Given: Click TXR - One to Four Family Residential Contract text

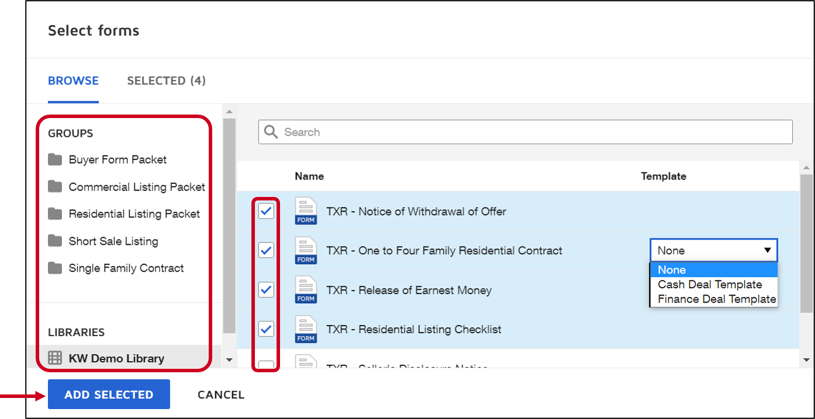Looking at the screenshot, I should click(x=444, y=251).
